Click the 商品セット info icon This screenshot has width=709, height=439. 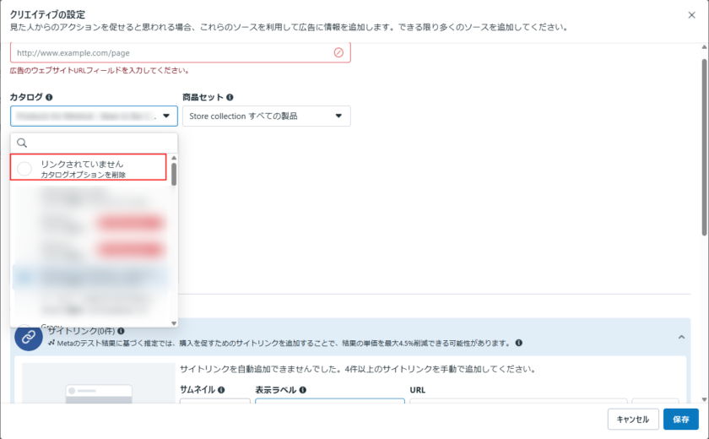pos(230,97)
